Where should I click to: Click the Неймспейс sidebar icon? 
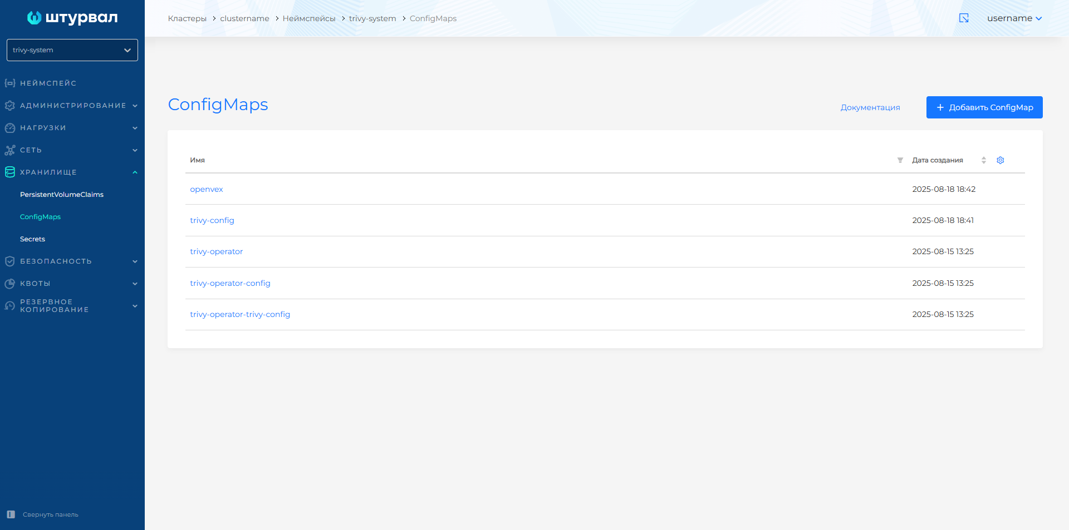click(10, 83)
